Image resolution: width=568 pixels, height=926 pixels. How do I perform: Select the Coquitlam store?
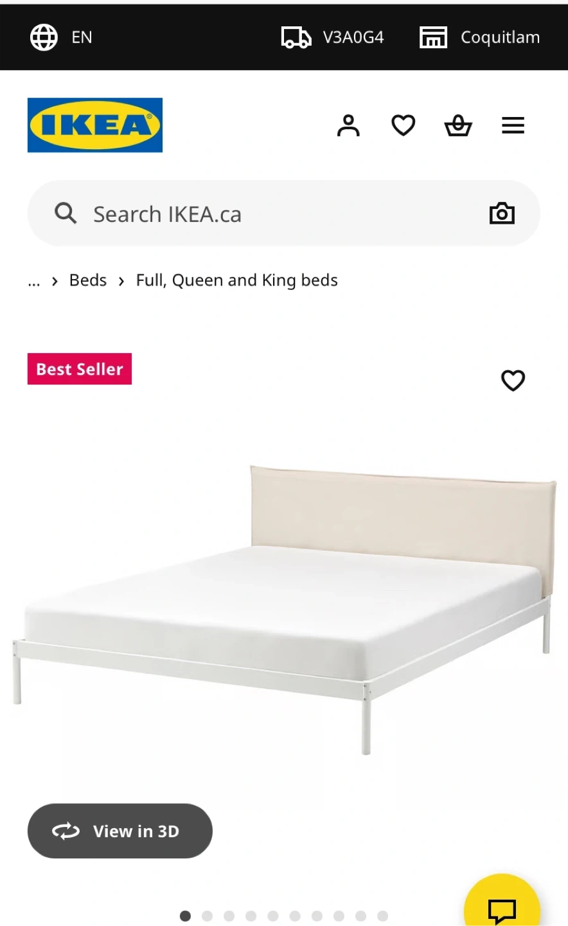480,37
